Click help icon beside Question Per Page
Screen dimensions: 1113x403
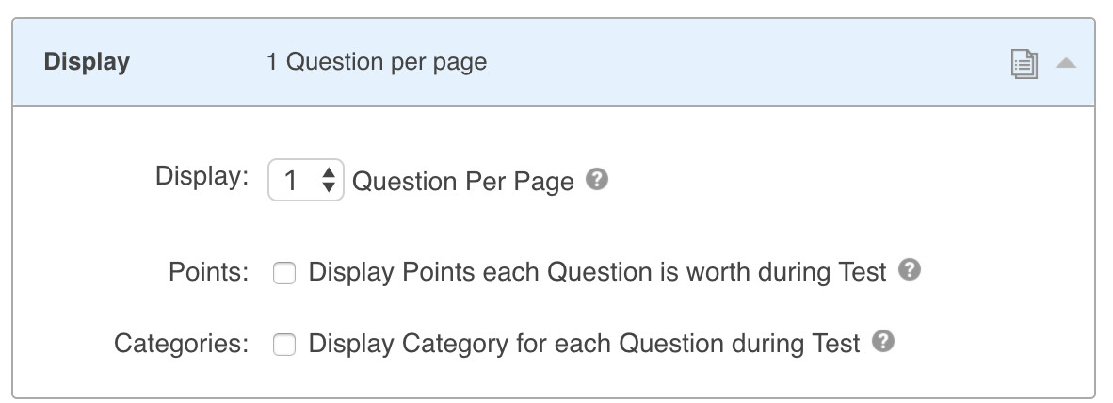(596, 179)
